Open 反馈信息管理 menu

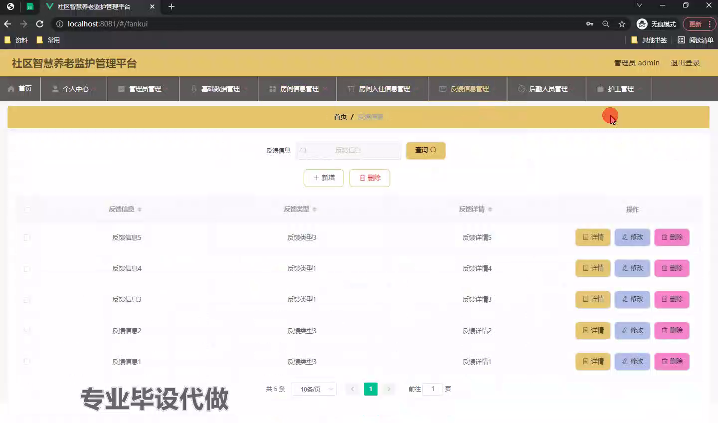467,89
